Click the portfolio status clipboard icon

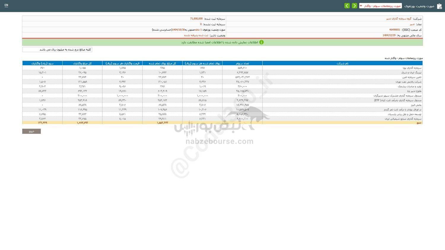(439, 6)
